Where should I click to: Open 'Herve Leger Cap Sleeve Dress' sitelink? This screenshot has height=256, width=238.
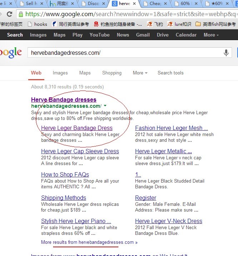[80, 151]
